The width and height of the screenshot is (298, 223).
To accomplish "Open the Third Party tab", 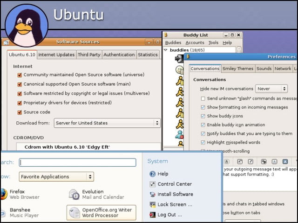I will (x=89, y=55).
